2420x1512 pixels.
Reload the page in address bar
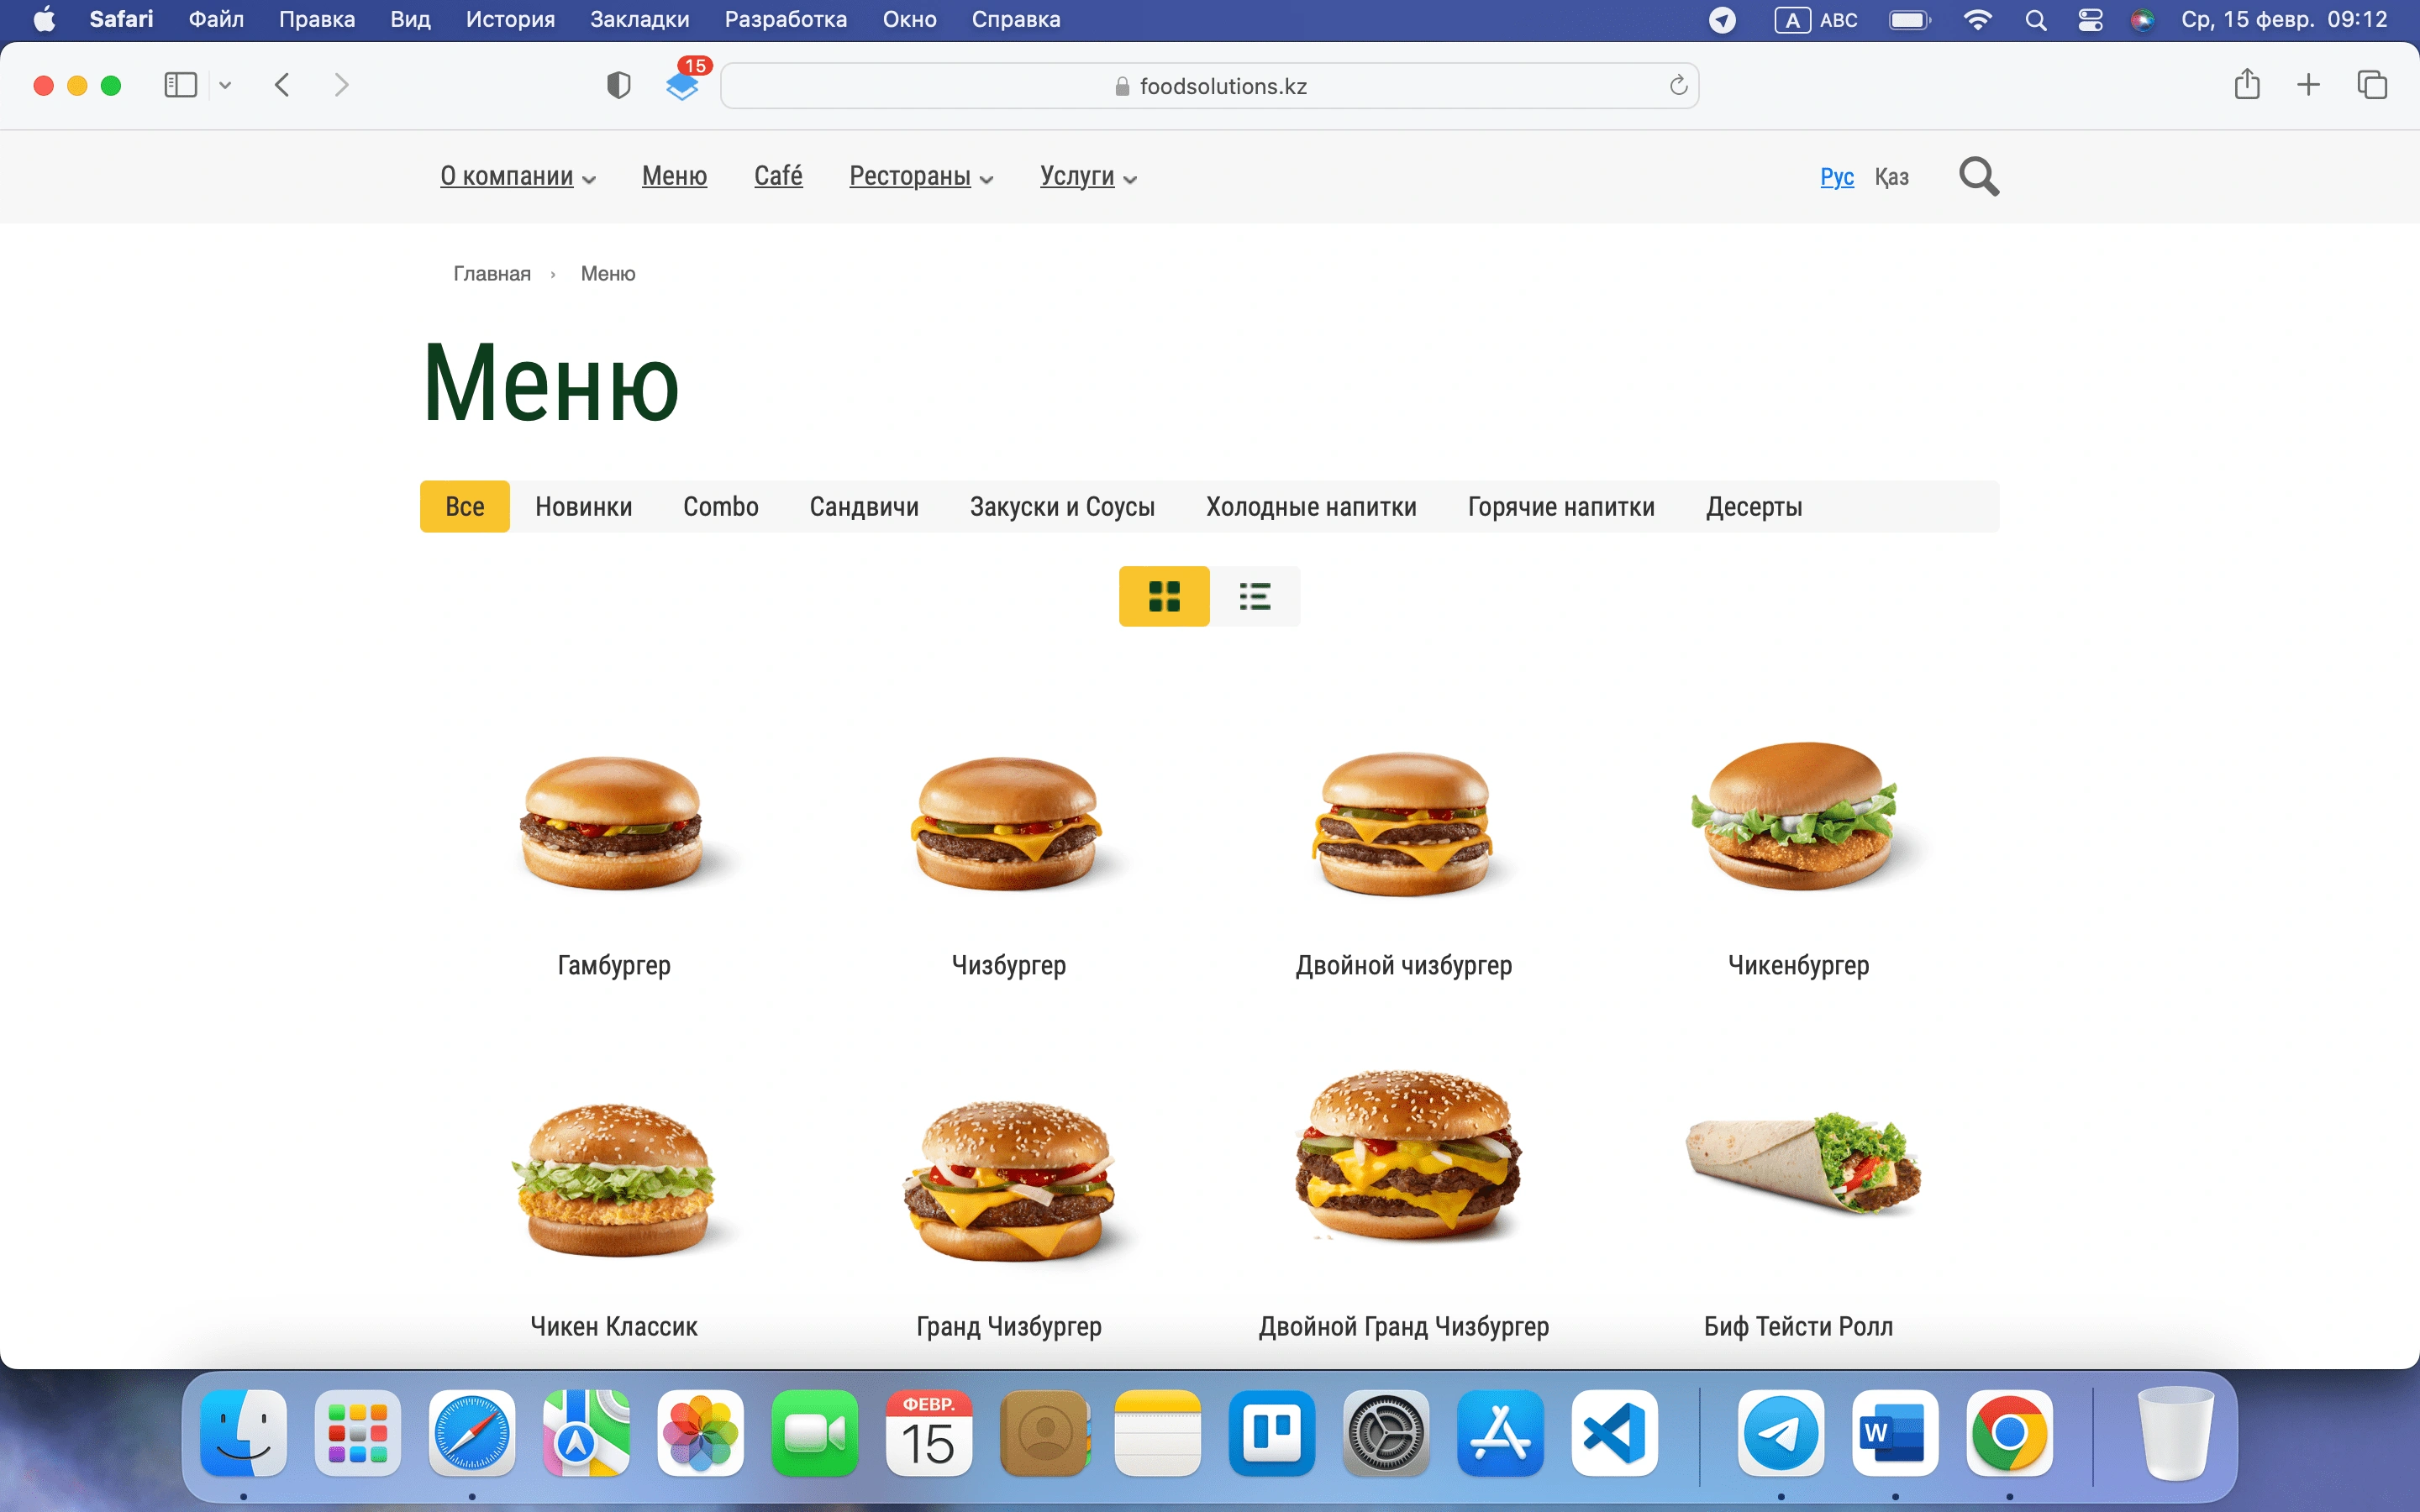click(x=1678, y=86)
